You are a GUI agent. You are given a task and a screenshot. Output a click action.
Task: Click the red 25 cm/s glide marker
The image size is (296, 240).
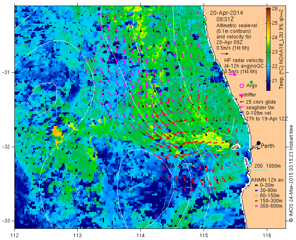242,102
